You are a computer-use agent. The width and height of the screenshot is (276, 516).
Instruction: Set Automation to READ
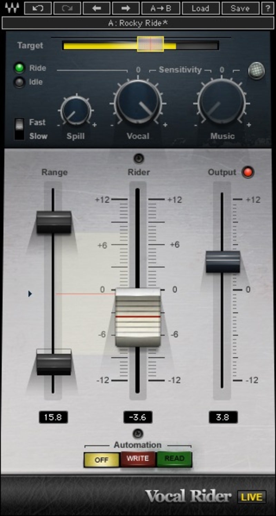tap(174, 459)
